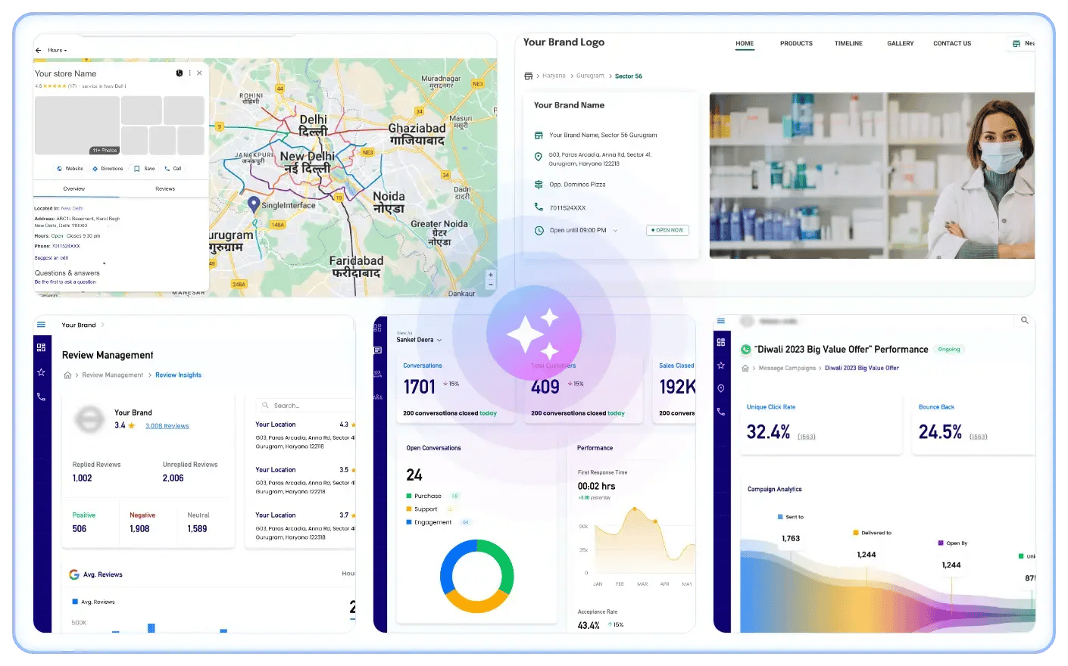
Task: Click the location pin icon beside address
Action: 539,157
